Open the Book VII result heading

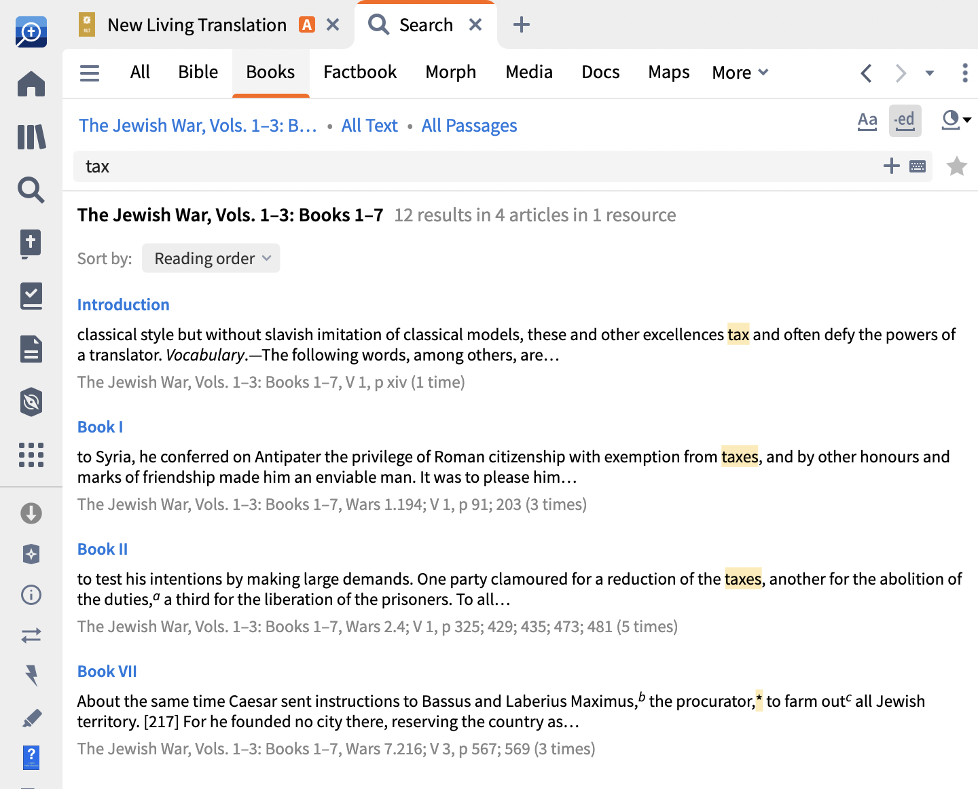point(107,672)
